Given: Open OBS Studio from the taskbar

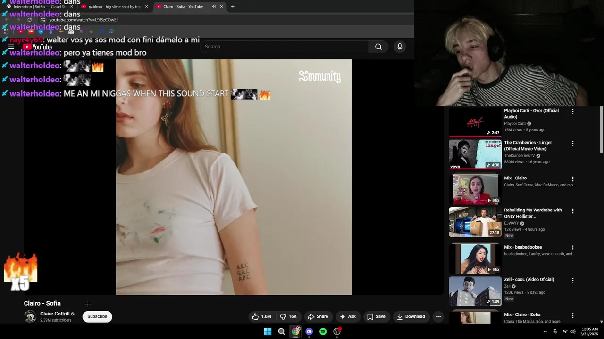Looking at the screenshot, I should pyautogui.click(x=337, y=331).
